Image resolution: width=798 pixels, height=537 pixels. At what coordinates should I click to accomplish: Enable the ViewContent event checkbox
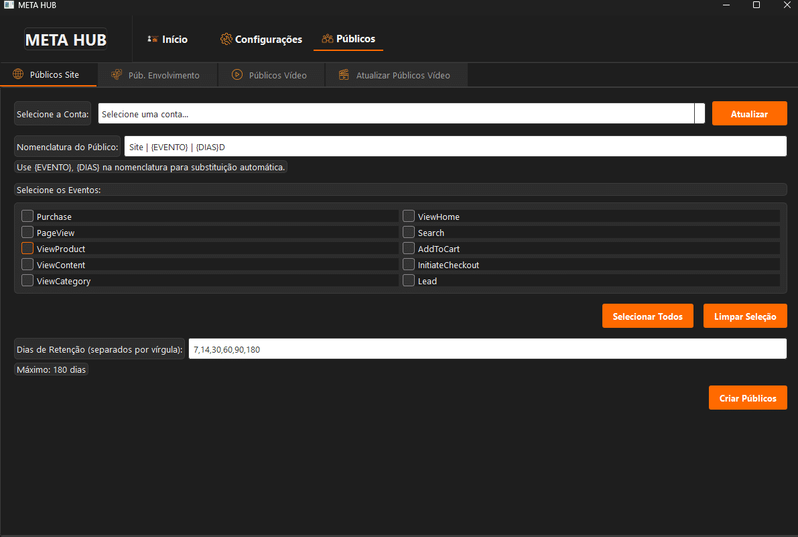coord(27,265)
